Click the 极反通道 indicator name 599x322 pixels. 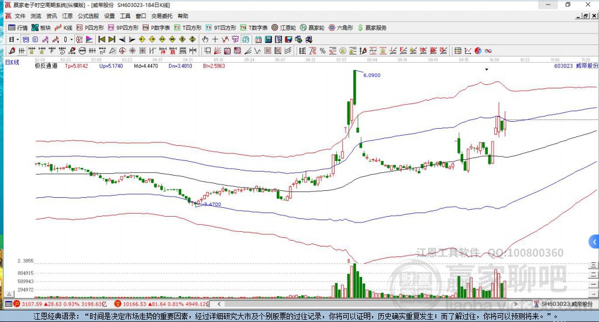pos(46,66)
